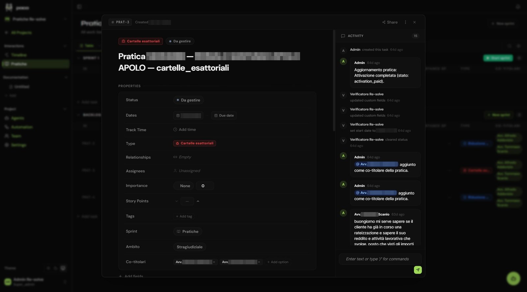
Task: Click Add fields below the properties
Action: 131,276
